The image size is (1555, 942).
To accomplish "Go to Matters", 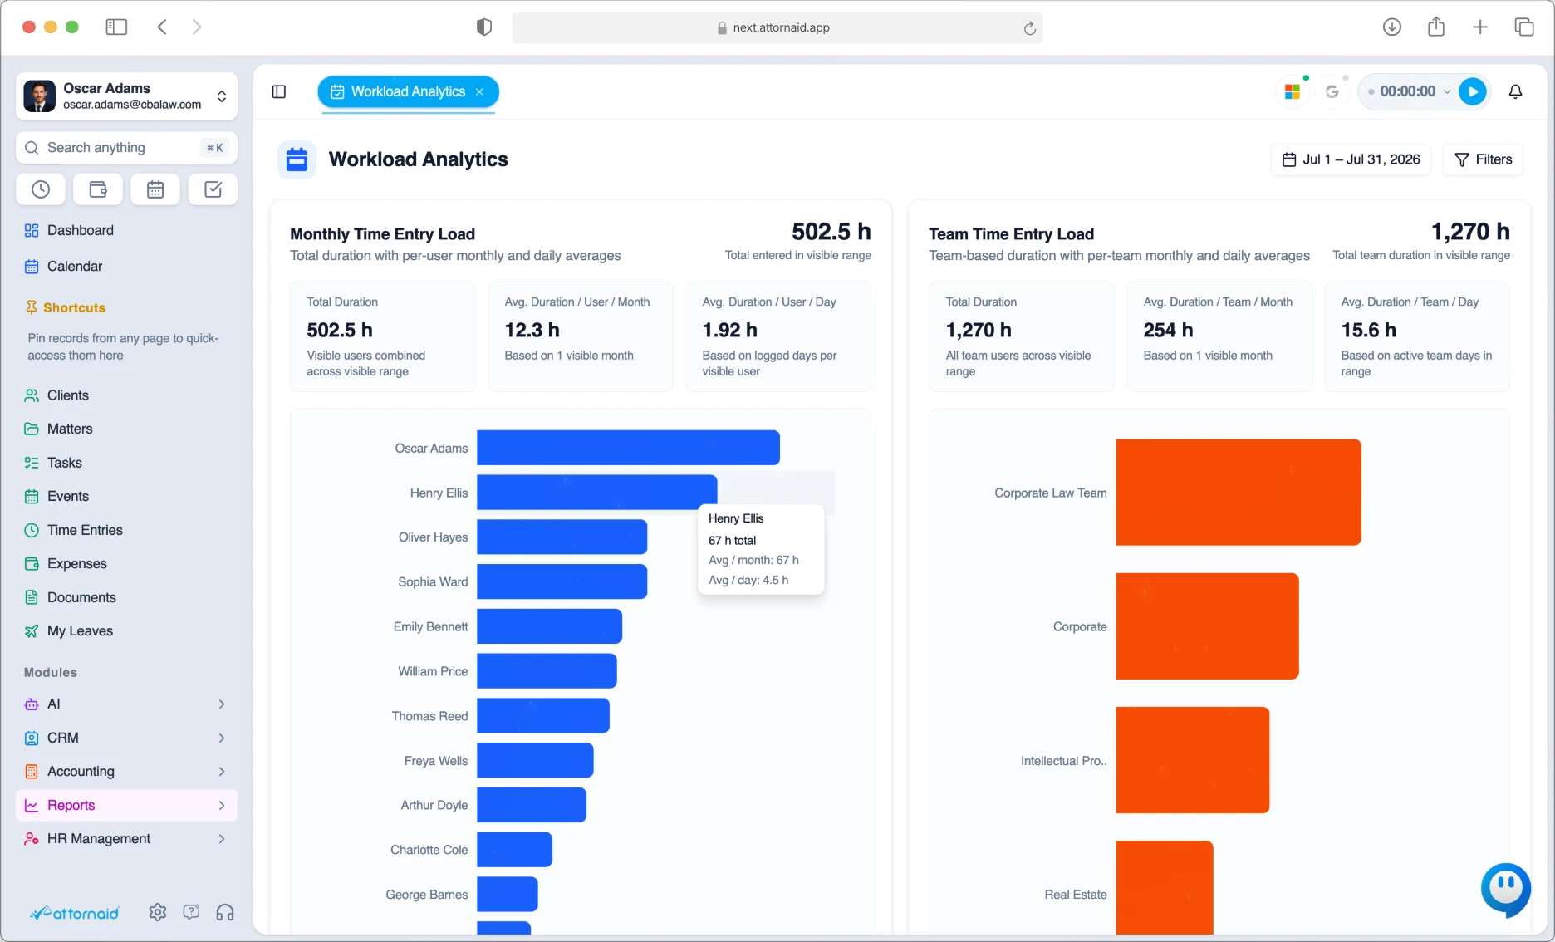I will pos(126,429).
